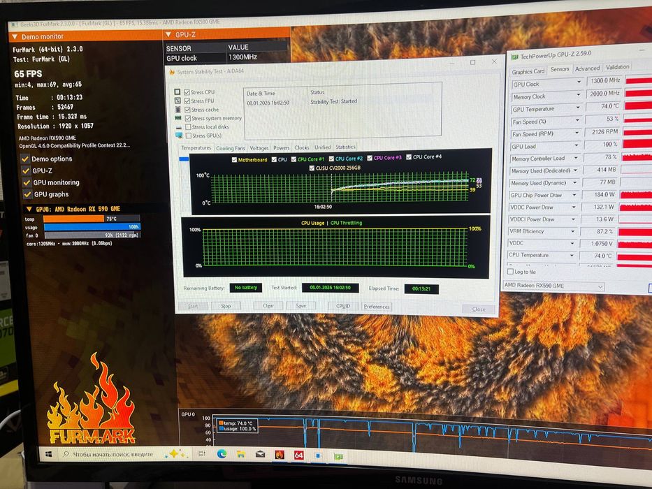Toggle FurMark Demo options checkbox
This screenshot has height=489, width=652.
click(25, 159)
